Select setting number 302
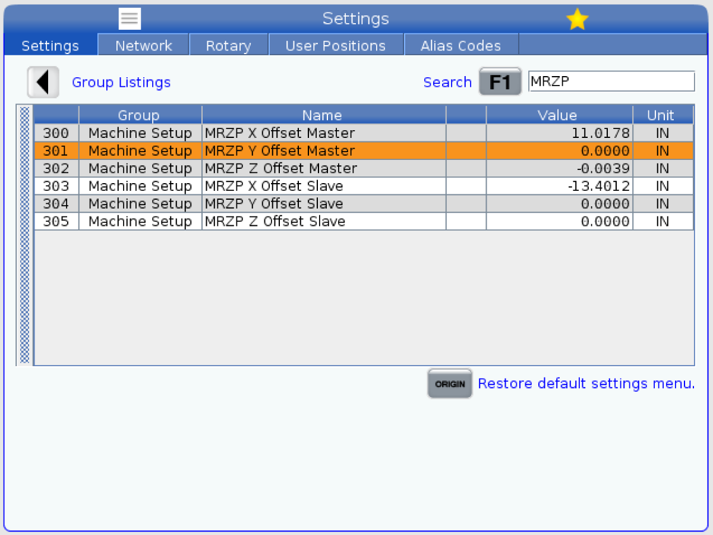Image resolution: width=713 pixels, height=535 pixels. [56, 168]
